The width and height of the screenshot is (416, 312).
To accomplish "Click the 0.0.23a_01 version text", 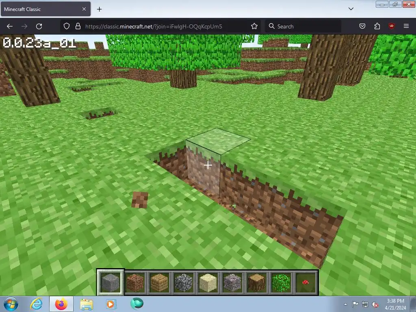I will [x=39, y=43].
